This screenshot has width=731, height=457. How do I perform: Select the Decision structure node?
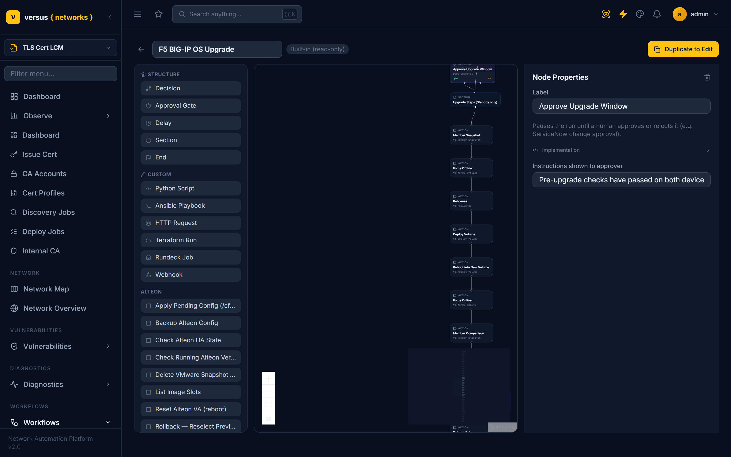click(x=191, y=88)
